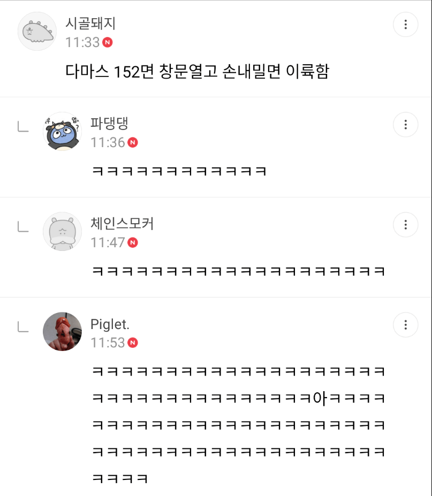Click the new badge beside 11:53
The height and width of the screenshot is (496, 432).
pos(133,343)
